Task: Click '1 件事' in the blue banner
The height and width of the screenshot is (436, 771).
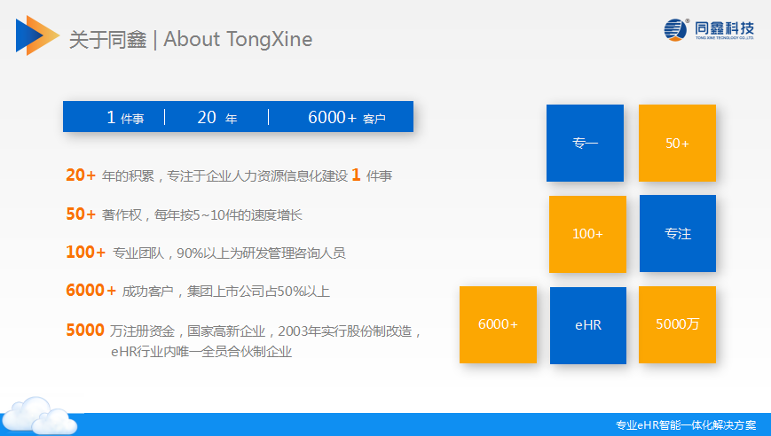Action: 125,118
